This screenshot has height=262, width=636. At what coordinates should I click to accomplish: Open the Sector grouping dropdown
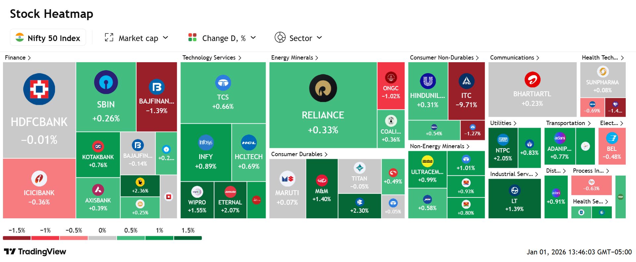click(x=298, y=38)
